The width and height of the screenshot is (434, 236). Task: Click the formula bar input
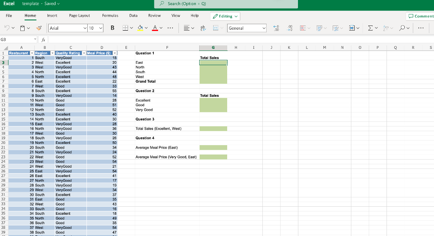(241, 39)
